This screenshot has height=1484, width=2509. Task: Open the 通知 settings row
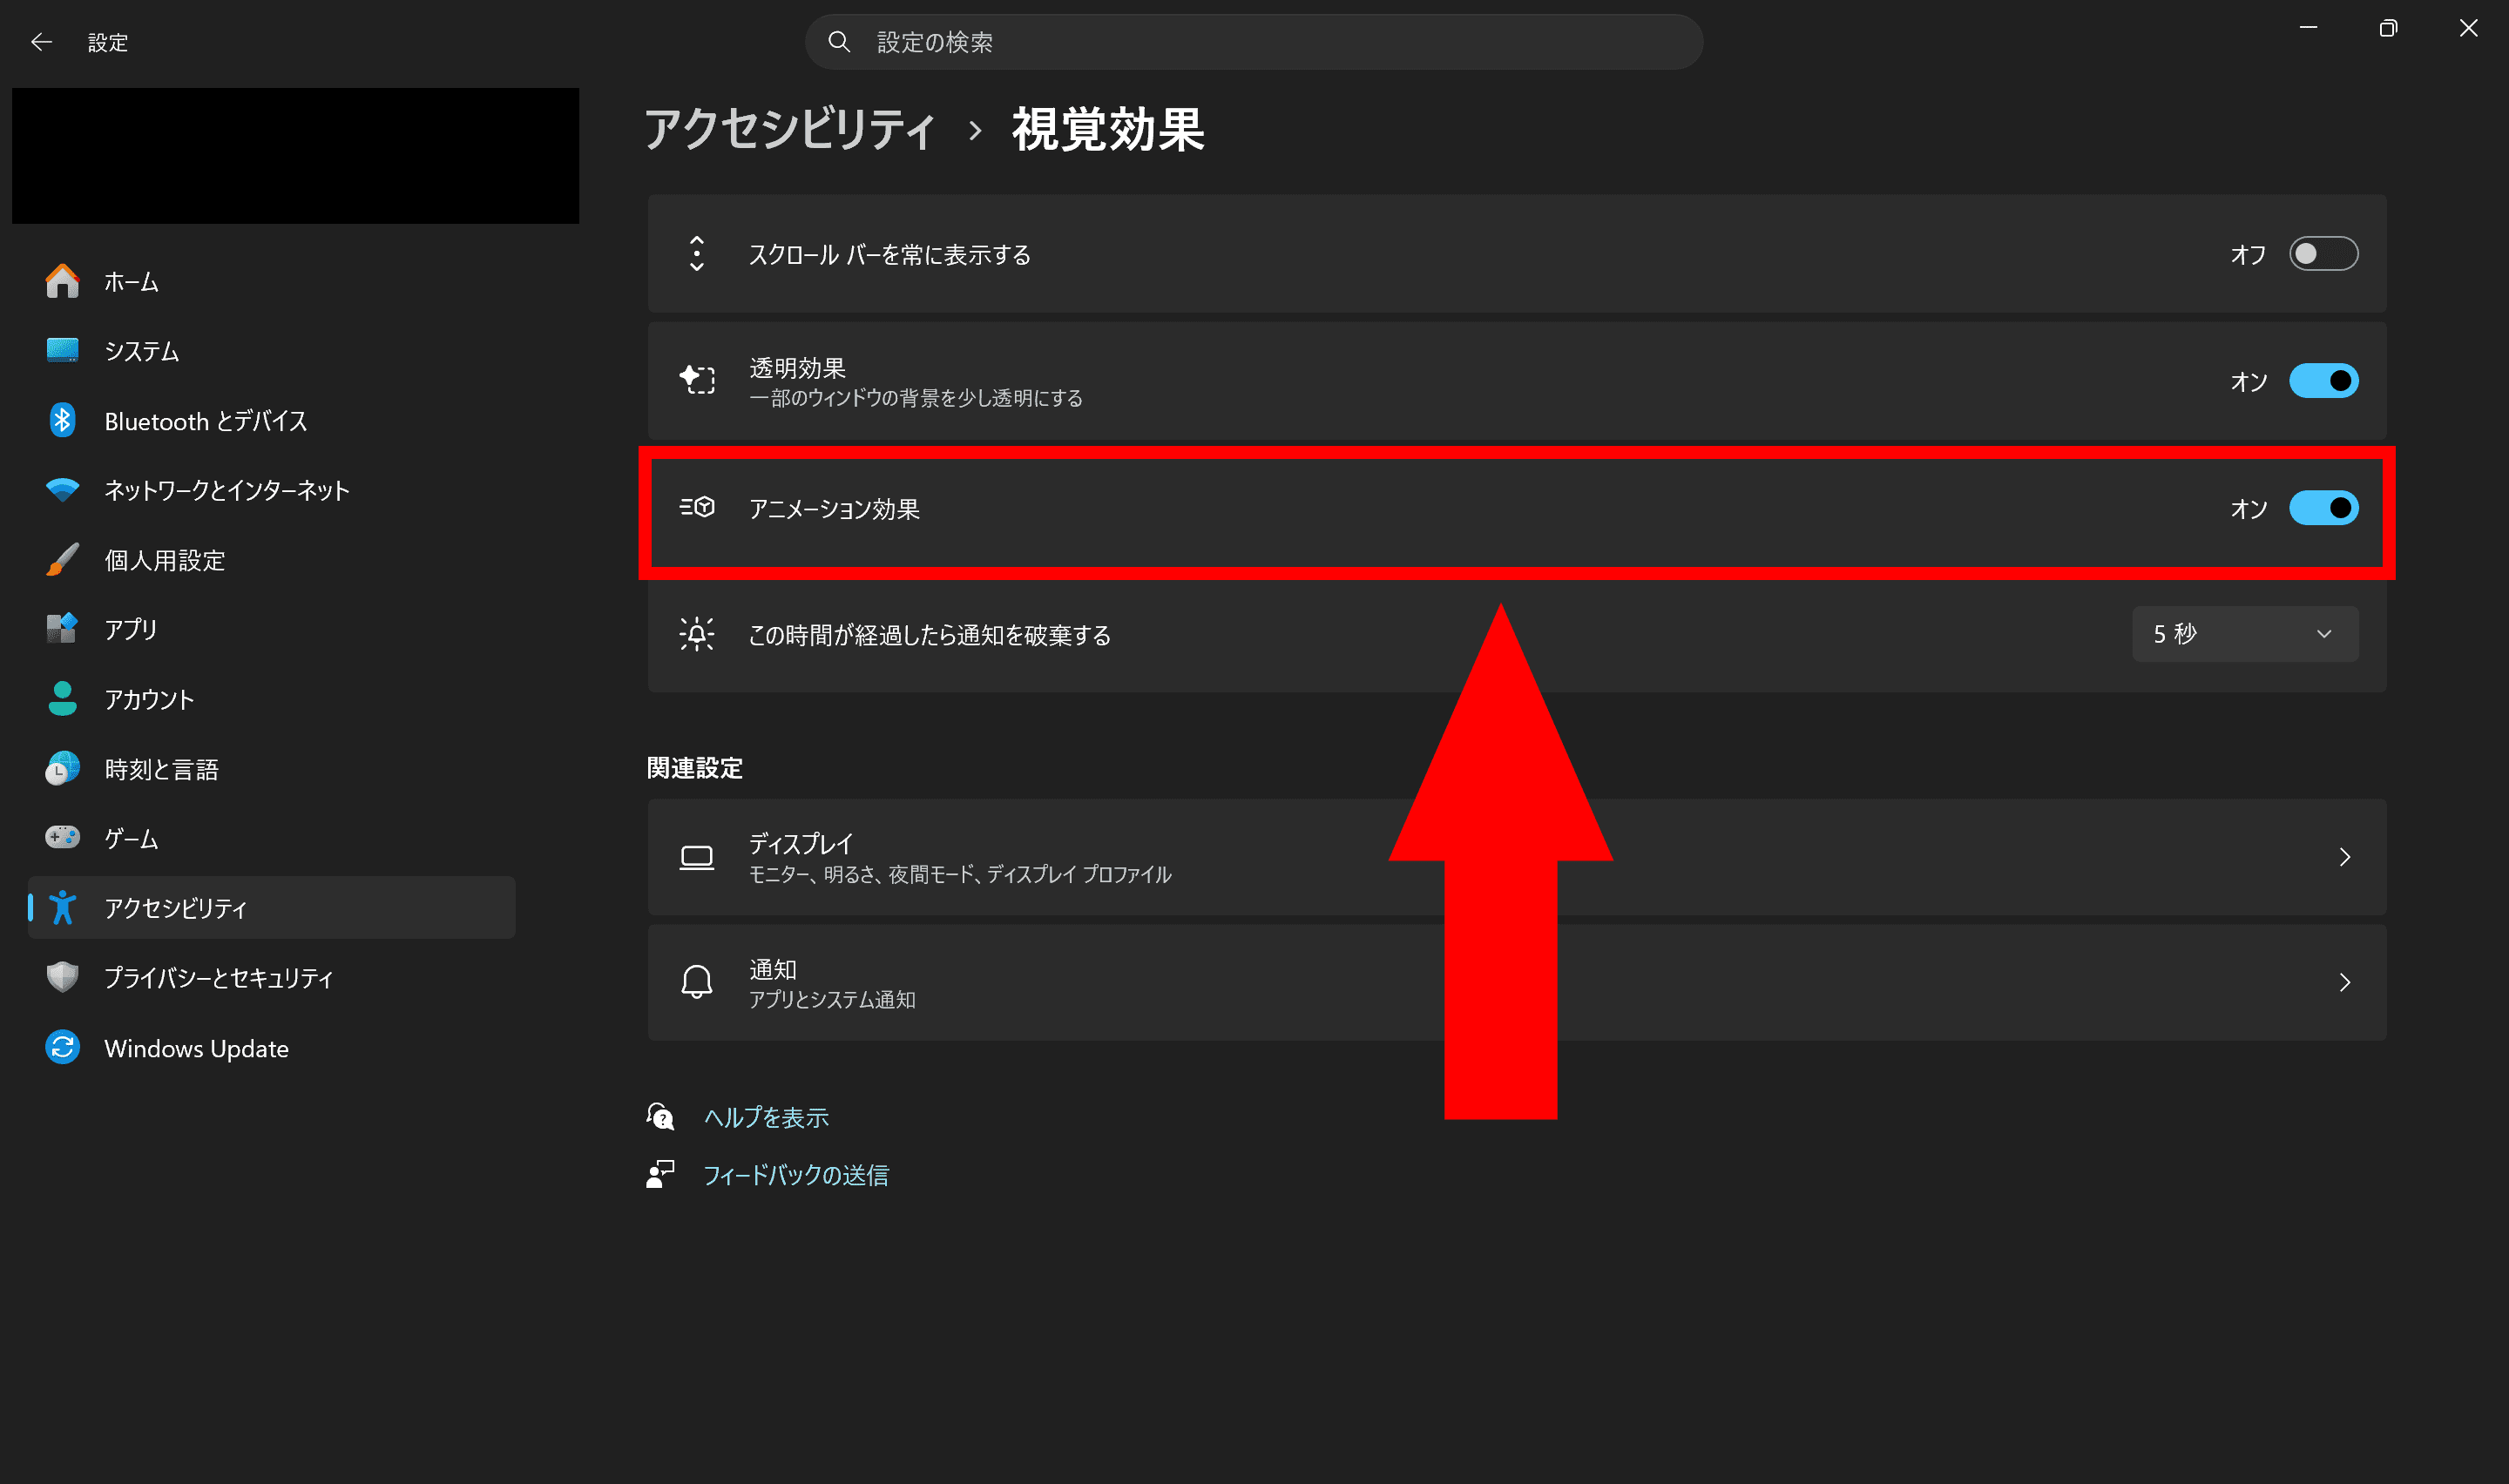(1517, 982)
